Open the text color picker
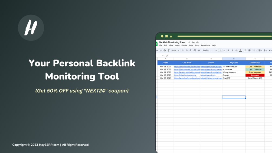The height and width of the screenshot is (153, 272). click(x=240, y=50)
